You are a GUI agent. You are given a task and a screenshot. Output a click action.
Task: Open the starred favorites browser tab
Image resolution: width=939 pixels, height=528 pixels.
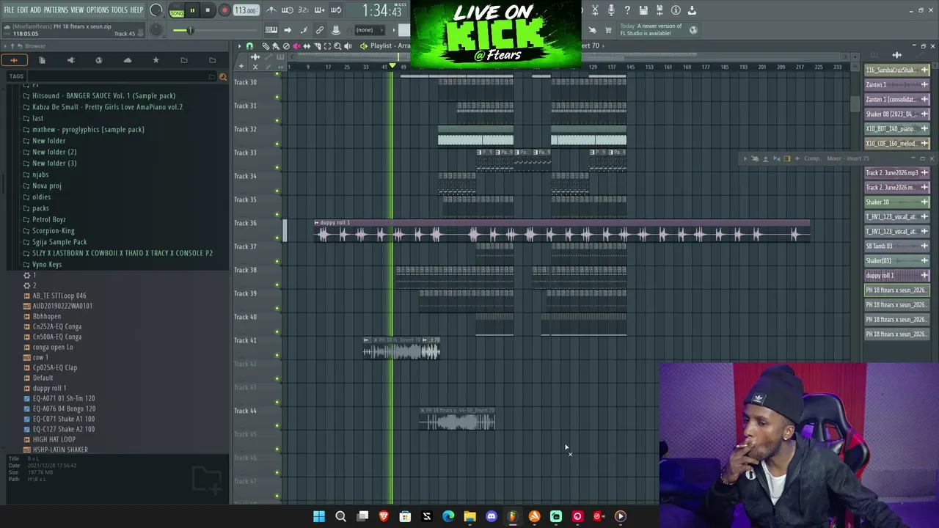point(156,60)
